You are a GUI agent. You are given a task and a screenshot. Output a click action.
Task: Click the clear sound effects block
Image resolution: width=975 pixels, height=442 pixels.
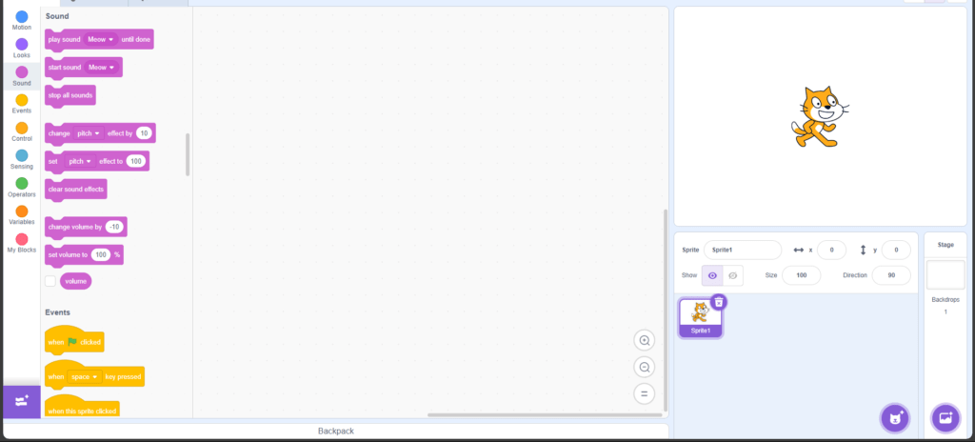coord(76,190)
